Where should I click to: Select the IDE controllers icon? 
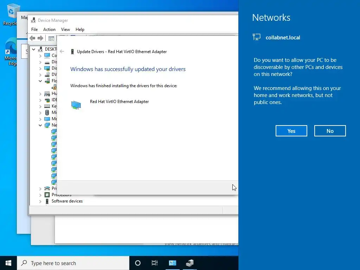point(47,100)
